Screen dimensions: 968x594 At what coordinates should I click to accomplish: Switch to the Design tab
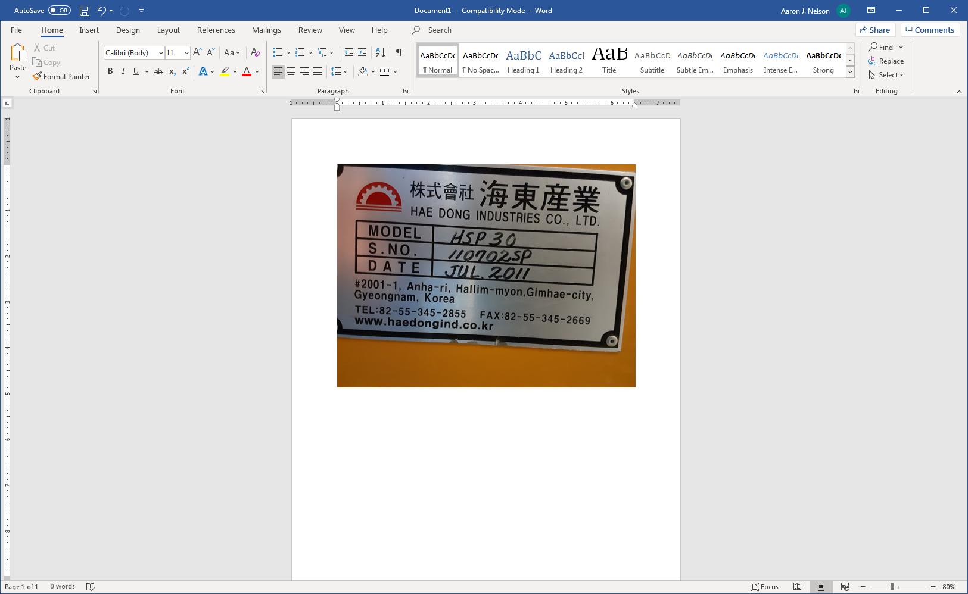(x=128, y=30)
